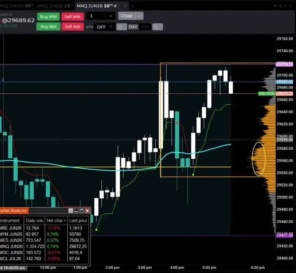Click the Buy Mkt button

48,17
